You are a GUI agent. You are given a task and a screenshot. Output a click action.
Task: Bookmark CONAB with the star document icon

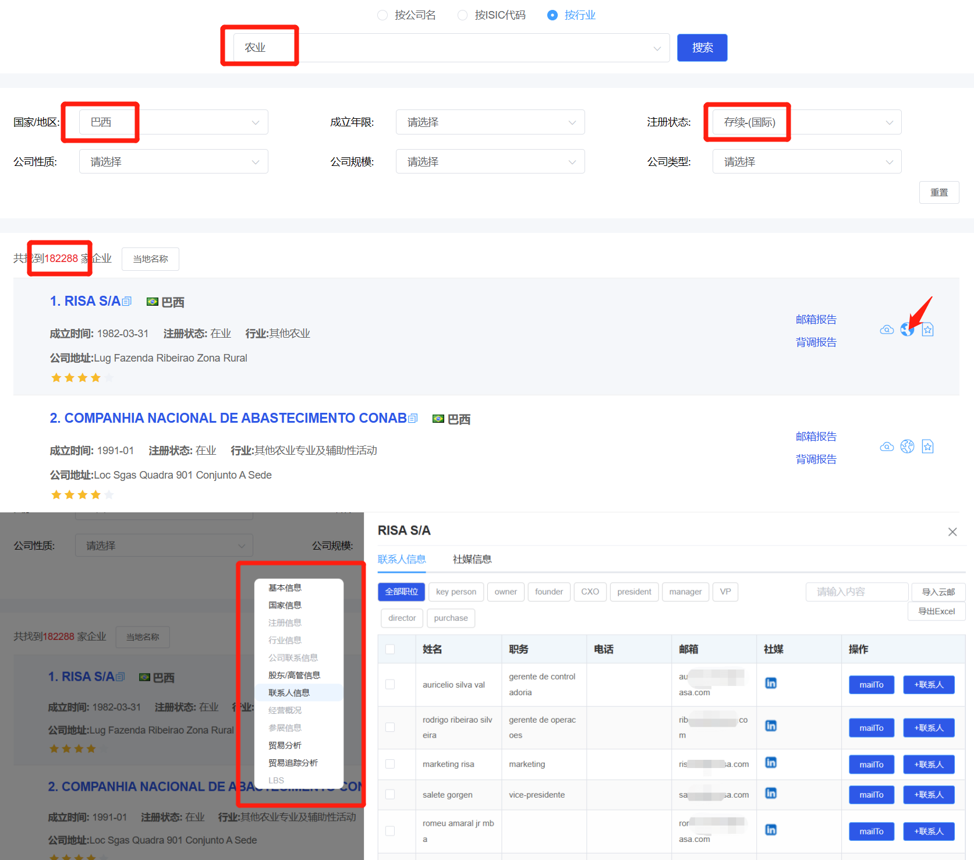pos(927,447)
